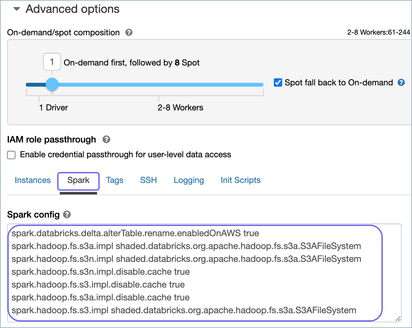Click the light-blue spot portion of slider
Viewport: 412px width, 328px height.
pyautogui.click(x=161, y=85)
